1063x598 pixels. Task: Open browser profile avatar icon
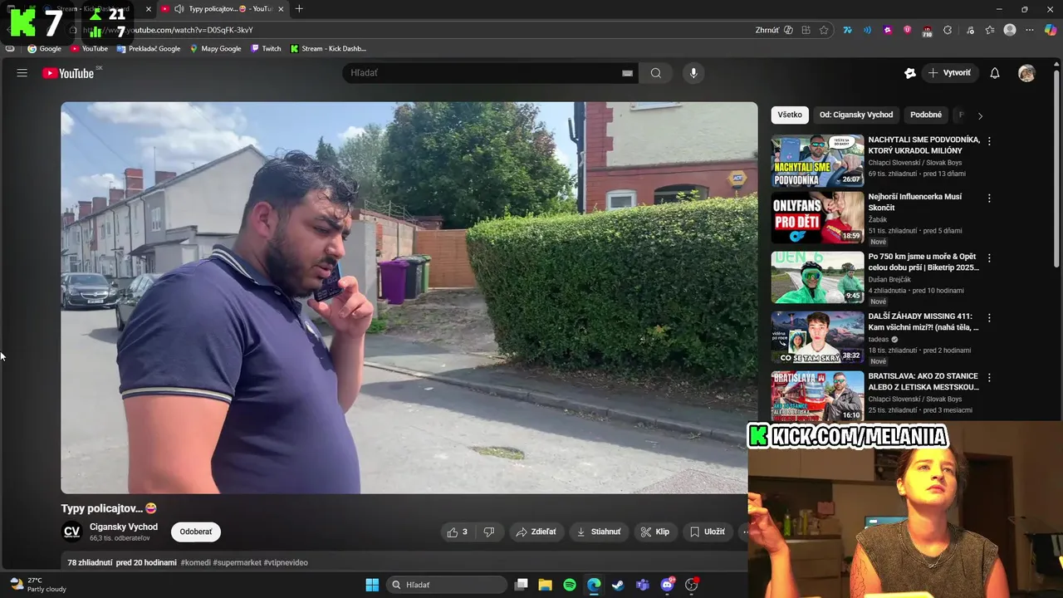point(1010,30)
